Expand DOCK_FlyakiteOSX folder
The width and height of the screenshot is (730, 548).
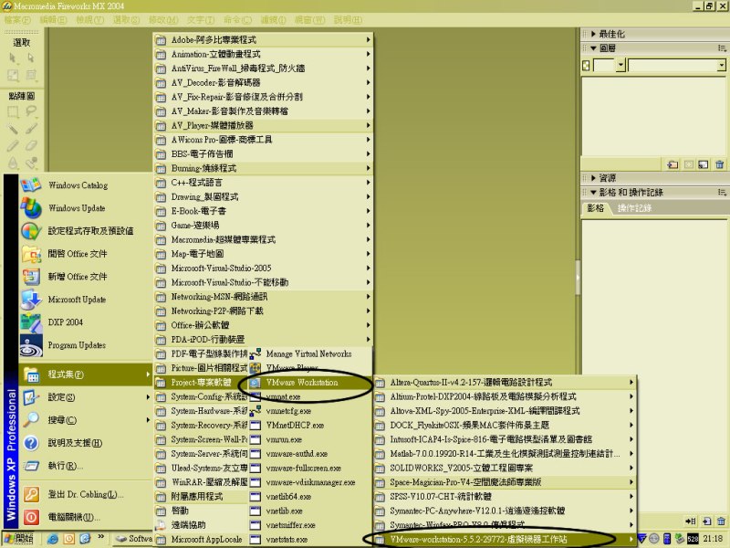click(x=506, y=426)
